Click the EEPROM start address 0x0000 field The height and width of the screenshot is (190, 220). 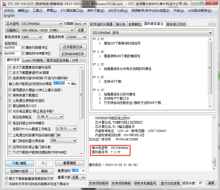12,53
